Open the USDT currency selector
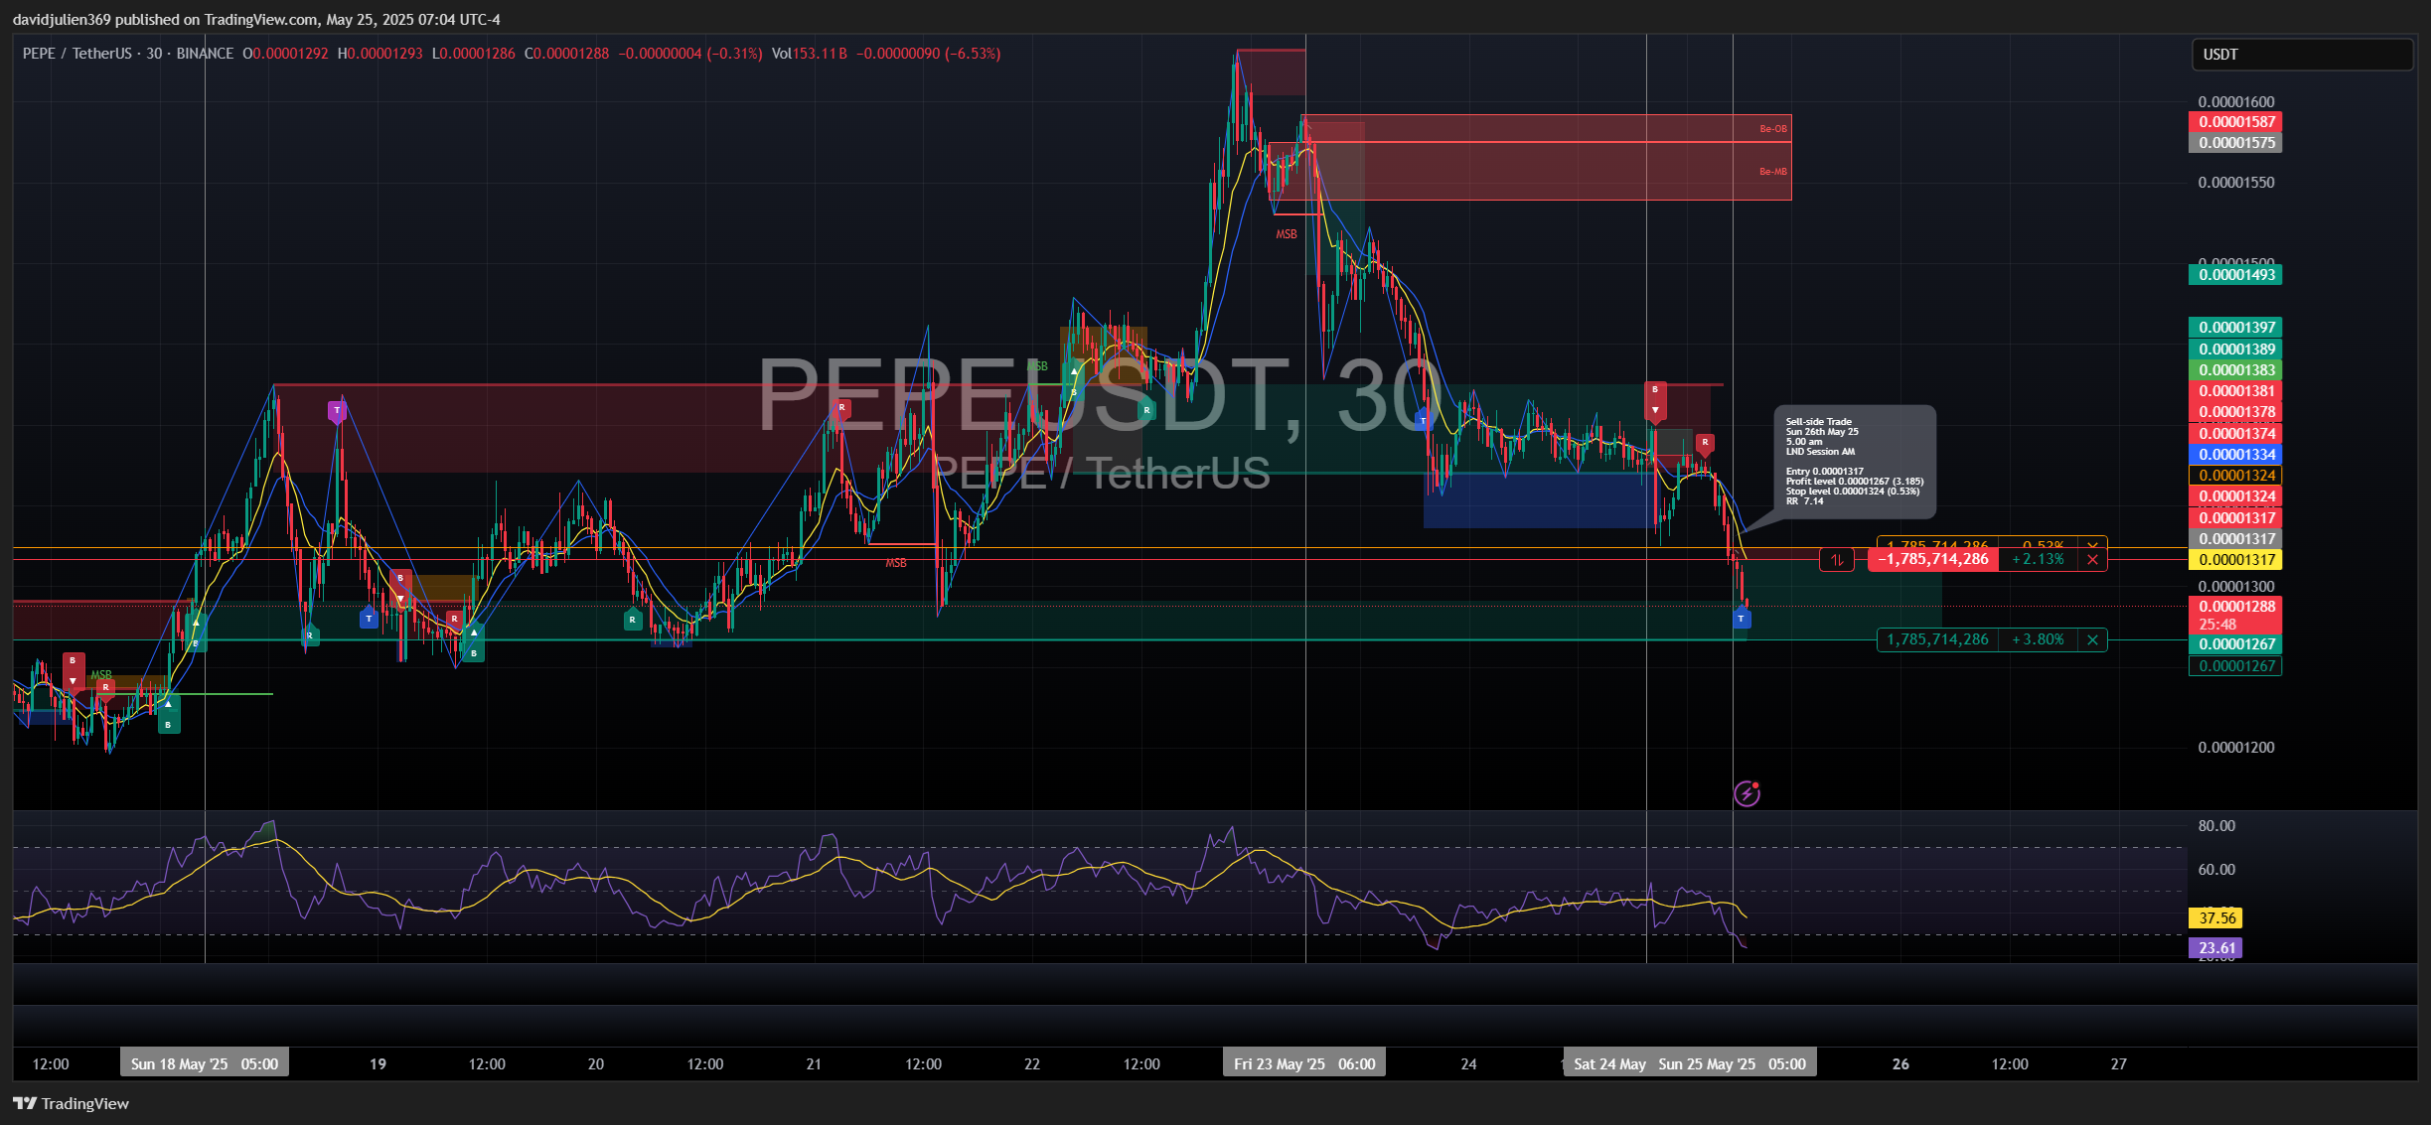2431x1125 pixels. (x=2302, y=55)
